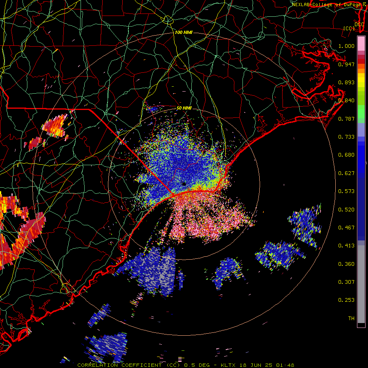Viewport: 368px width, 368px height.
Task: Pick the bright green color bar segment
Action: click(x=361, y=112)
